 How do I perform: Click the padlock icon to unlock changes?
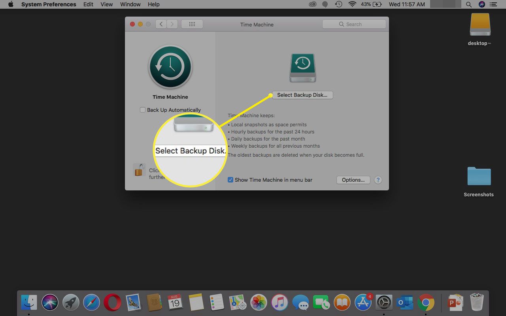coord(139,170)
